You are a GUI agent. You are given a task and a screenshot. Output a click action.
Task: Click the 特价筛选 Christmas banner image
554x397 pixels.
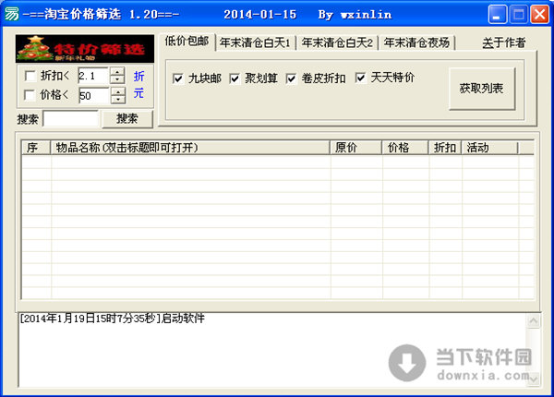(x=85, y=49)
